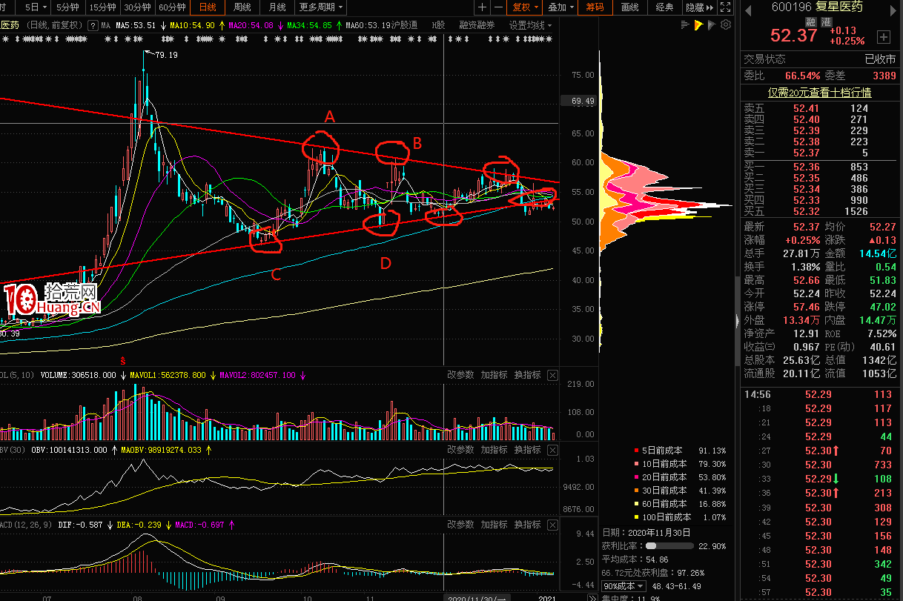Switch to 周线 weekly chart tab
The height and width of the screenshot is (601, 903).
(242, 7)
